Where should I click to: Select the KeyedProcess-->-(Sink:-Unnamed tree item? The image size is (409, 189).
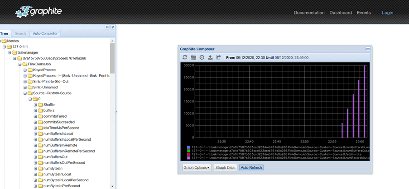click(71, 76)
